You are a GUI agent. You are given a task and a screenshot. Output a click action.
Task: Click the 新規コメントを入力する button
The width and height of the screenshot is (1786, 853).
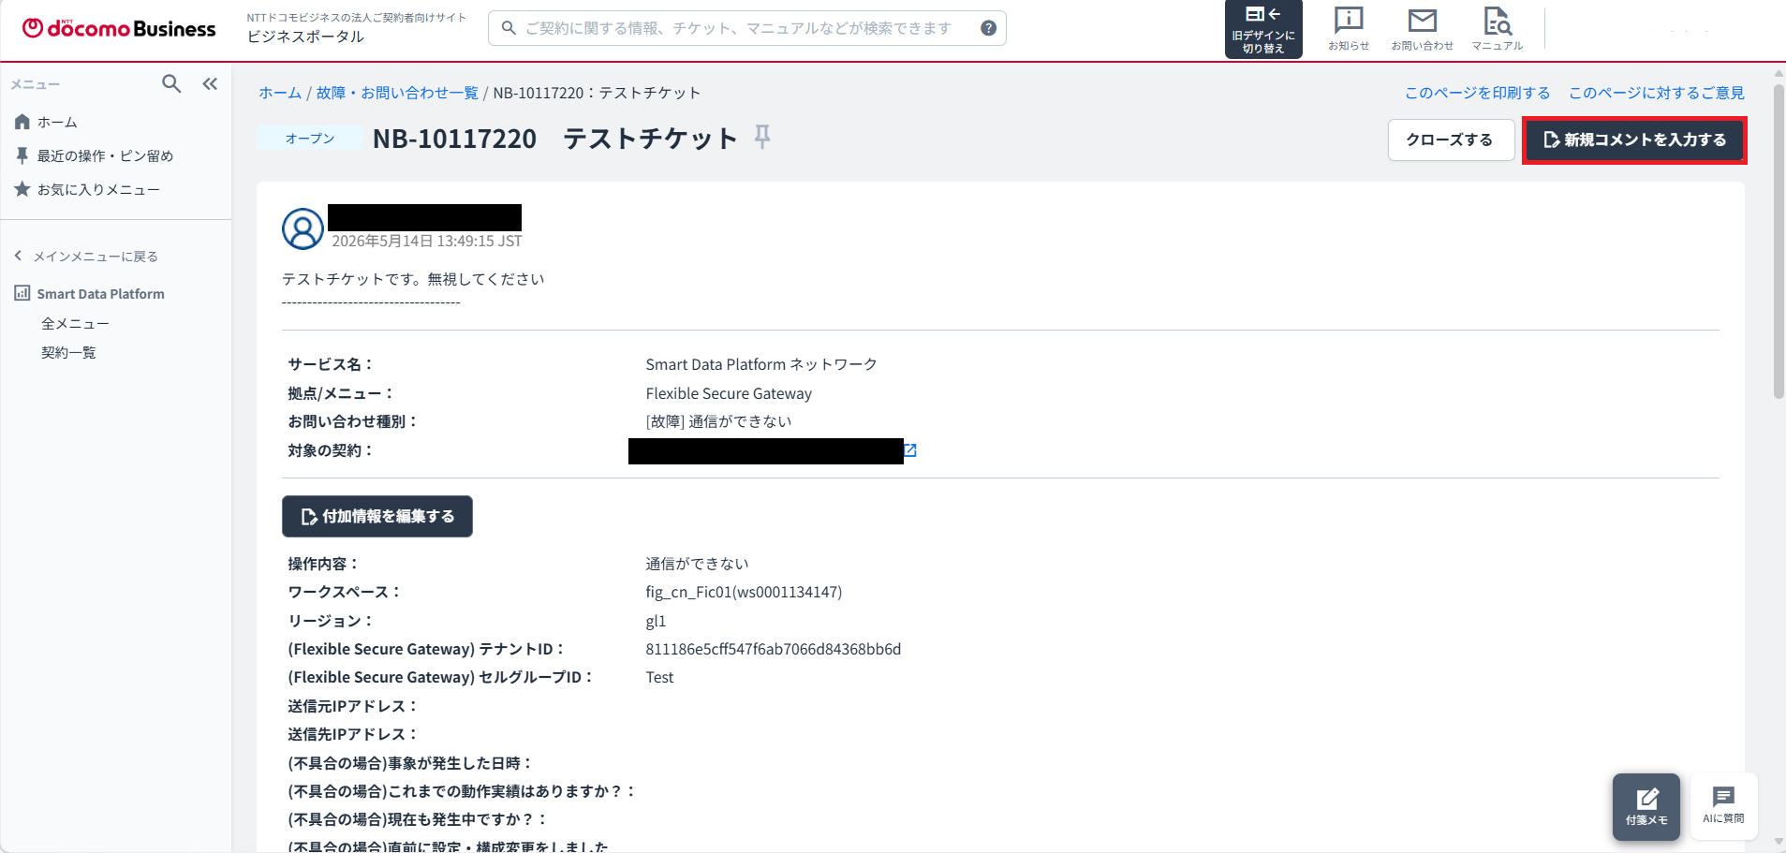pos(1634,140)
